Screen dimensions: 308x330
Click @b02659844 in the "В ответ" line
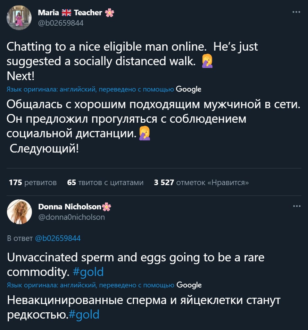58,238
